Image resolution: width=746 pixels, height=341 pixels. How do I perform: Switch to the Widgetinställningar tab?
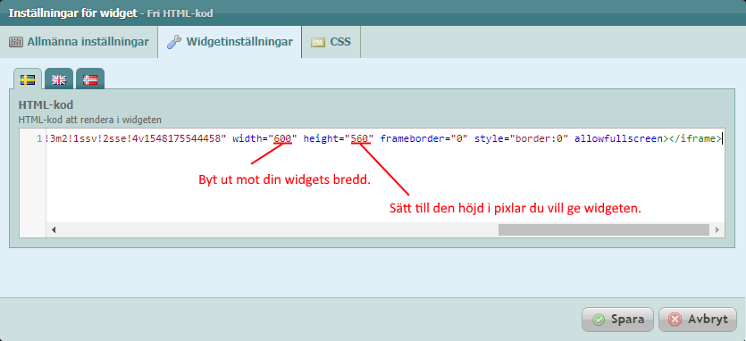tap(230, 41)
